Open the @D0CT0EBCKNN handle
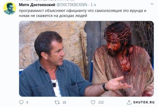 pyautogui.click(x=72, y=5)
